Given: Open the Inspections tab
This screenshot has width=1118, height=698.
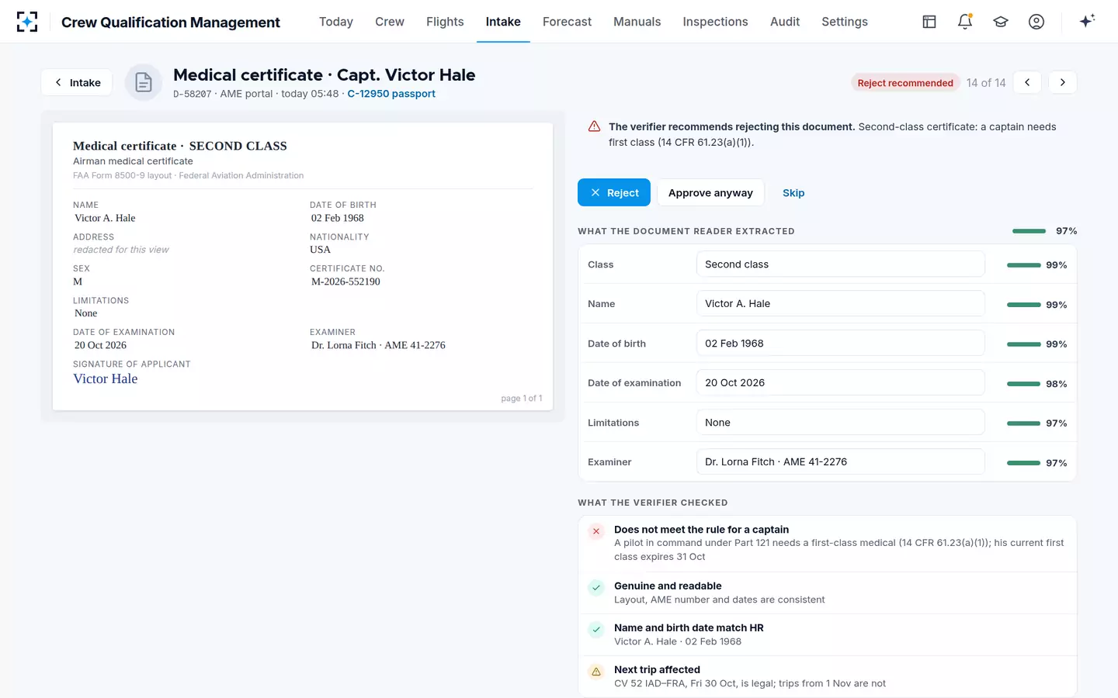Looking at the screenshot, I should 716,22.
